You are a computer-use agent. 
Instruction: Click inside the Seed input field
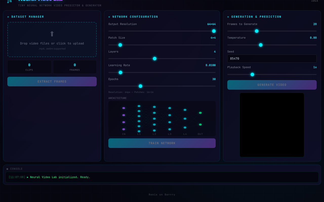click(x=272, y=58)
